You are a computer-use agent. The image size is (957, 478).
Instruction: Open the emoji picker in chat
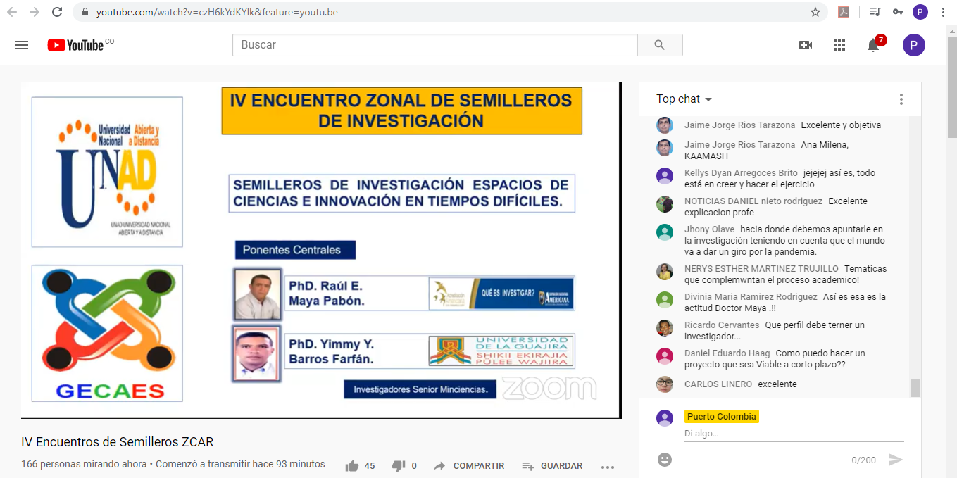pos(665,460)
